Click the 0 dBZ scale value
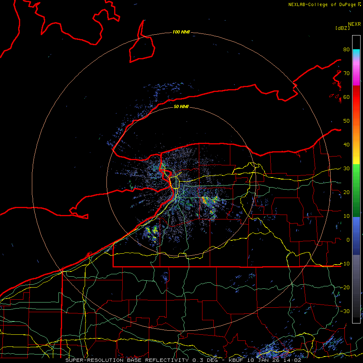 [x=348, y=240]
